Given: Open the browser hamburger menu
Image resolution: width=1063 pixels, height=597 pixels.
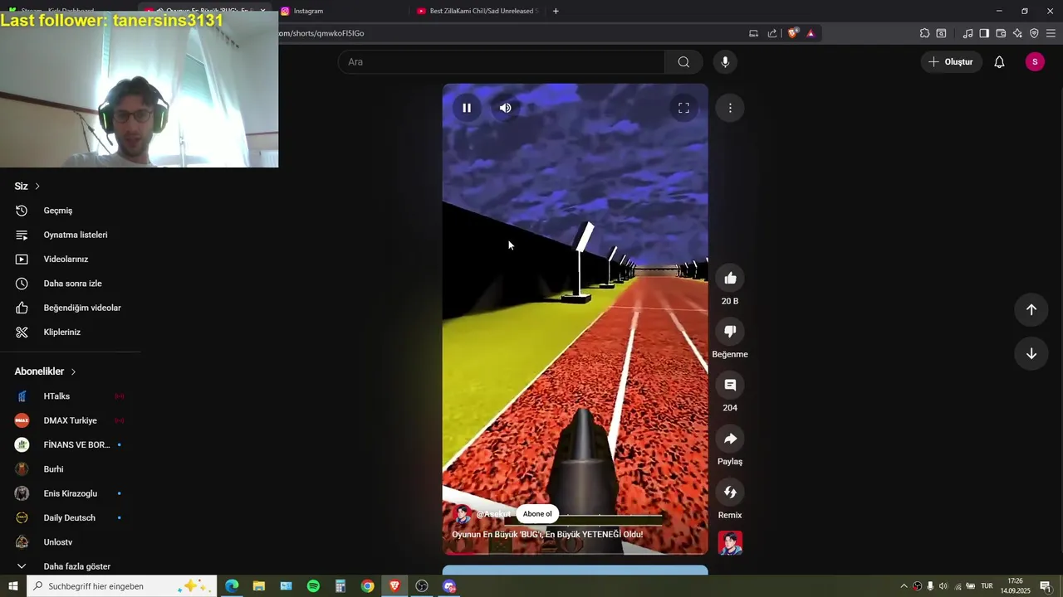Looking at the screenshot, I should (1051, 33).
